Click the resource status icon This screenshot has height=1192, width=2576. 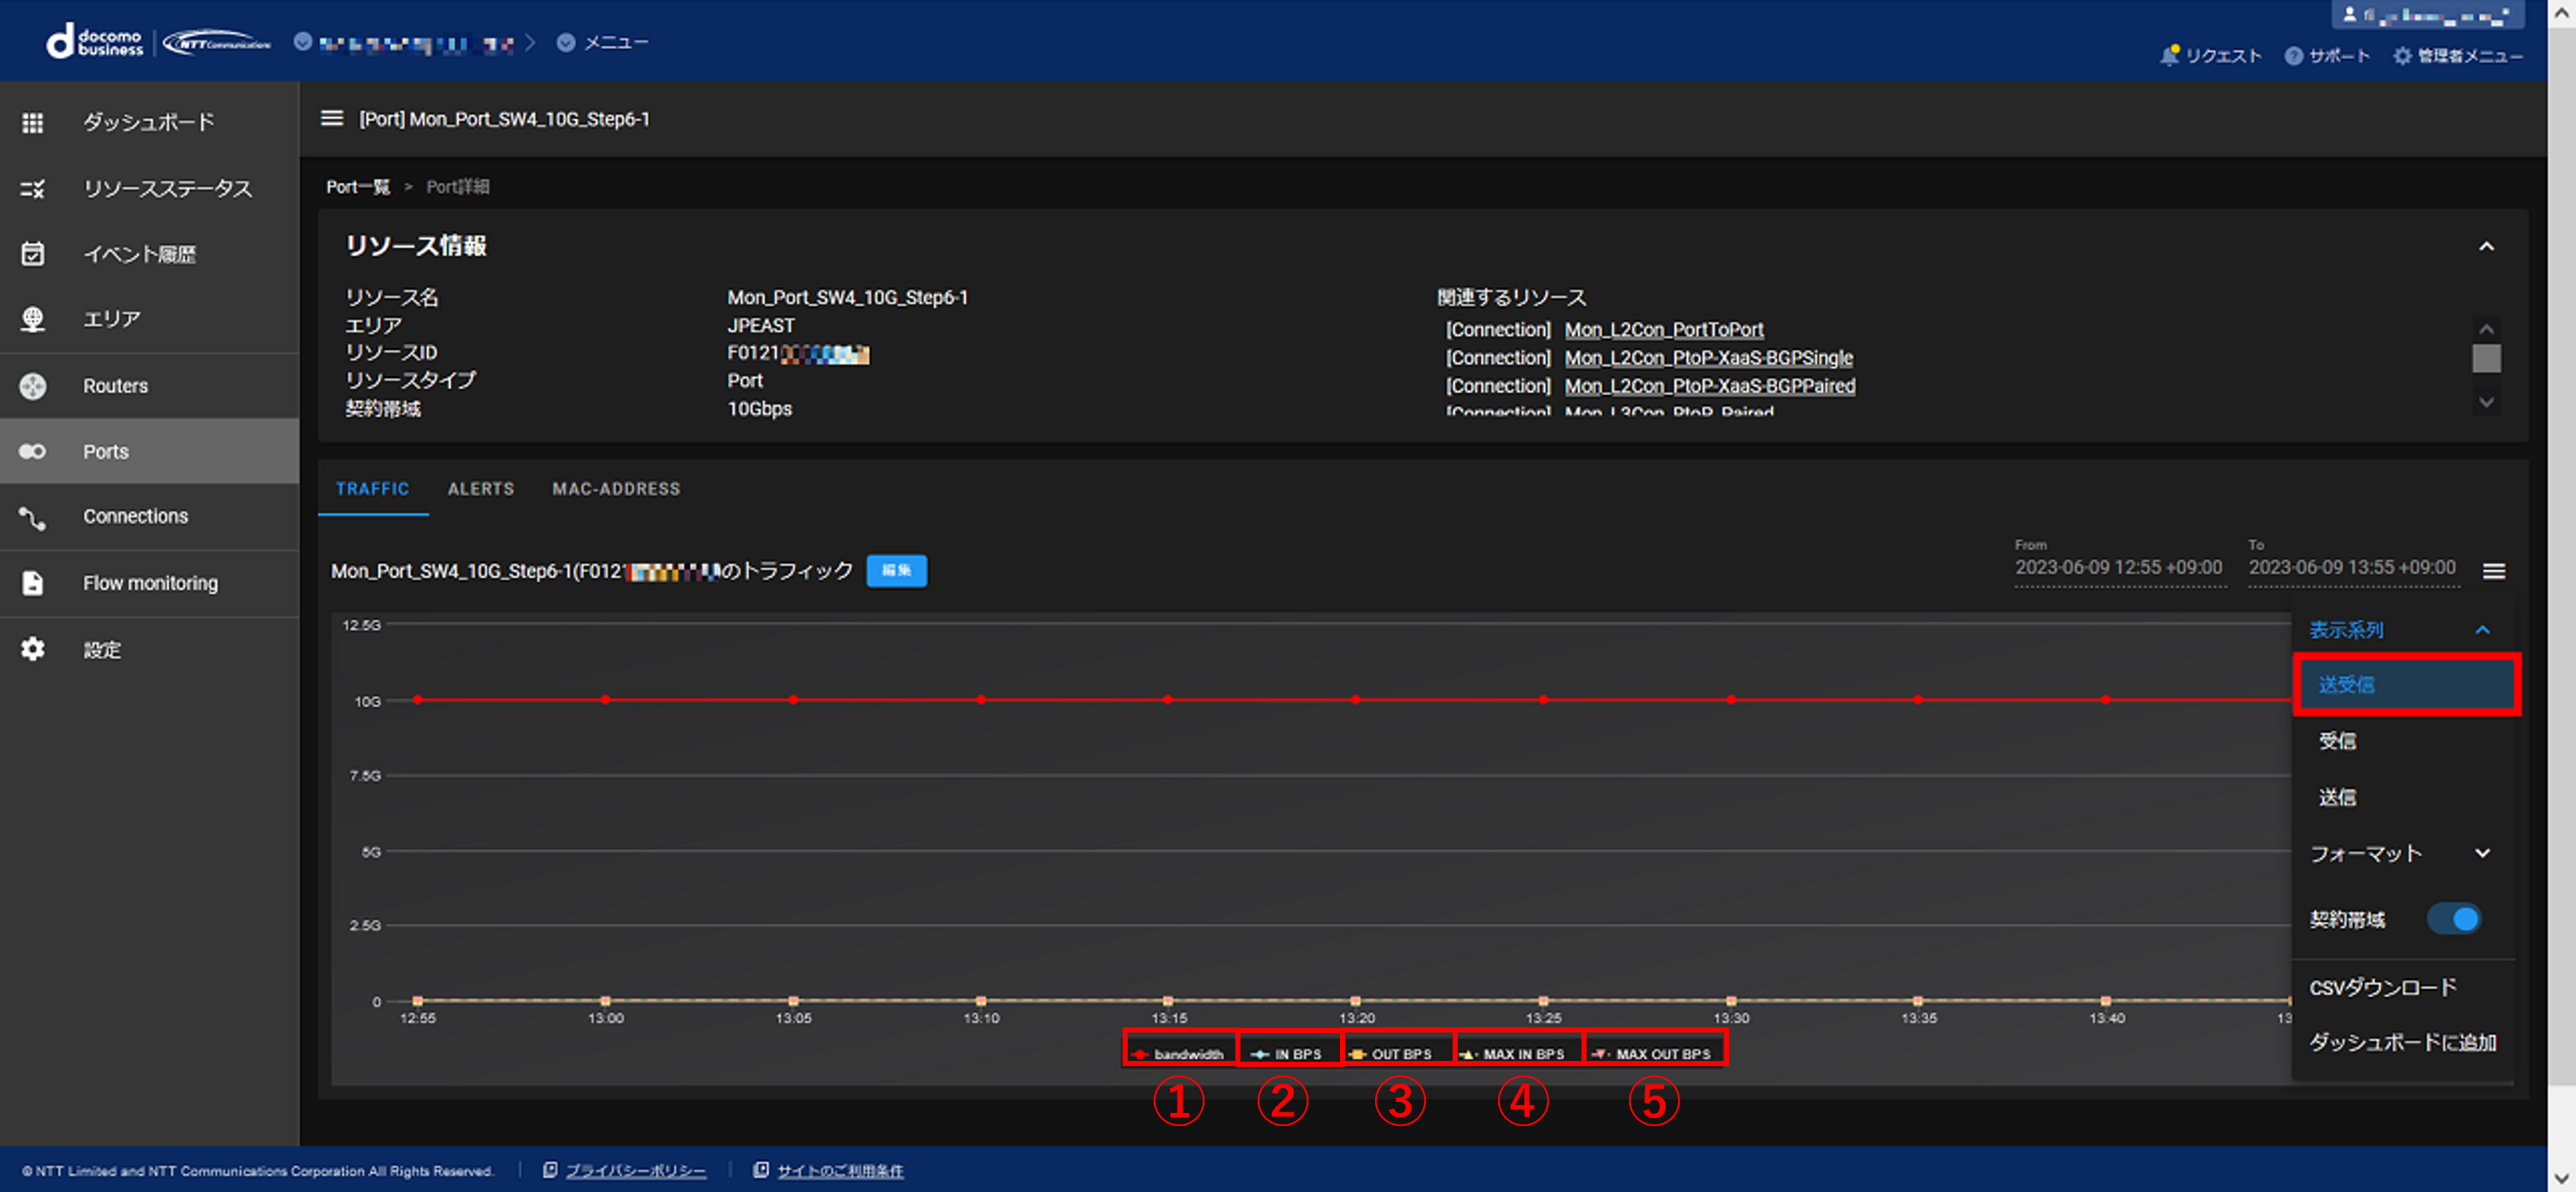click(x=33, y=188)
